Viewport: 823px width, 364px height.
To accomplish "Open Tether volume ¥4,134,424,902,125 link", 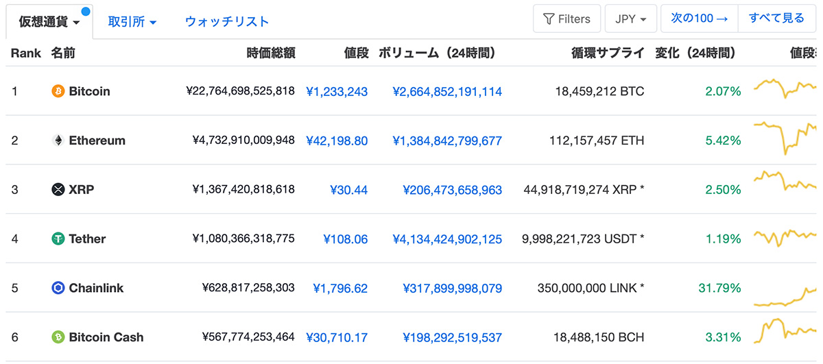I will pos(447,239).
